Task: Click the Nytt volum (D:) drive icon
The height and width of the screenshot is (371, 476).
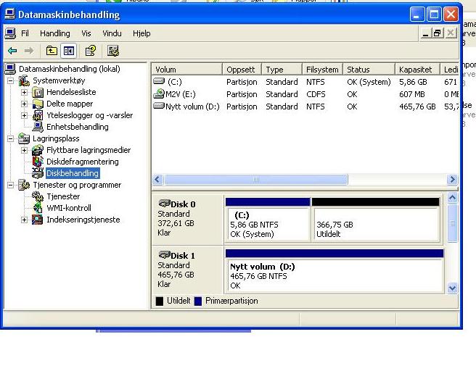Action: (x=159, y=106)
